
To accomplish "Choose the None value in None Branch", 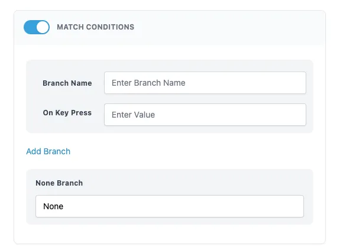I will click(x=53, y=206).
